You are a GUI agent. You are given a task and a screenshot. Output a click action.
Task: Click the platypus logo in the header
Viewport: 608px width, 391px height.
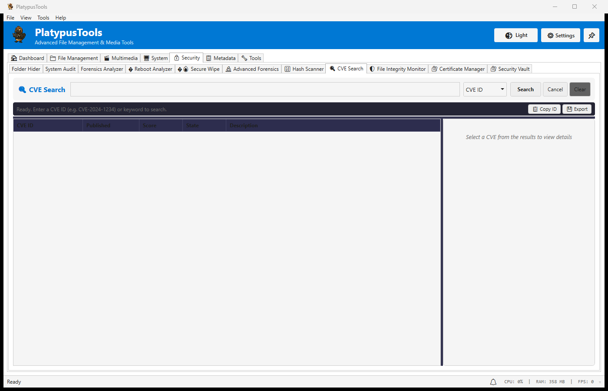pyautogui.click(x=18, y=35)
